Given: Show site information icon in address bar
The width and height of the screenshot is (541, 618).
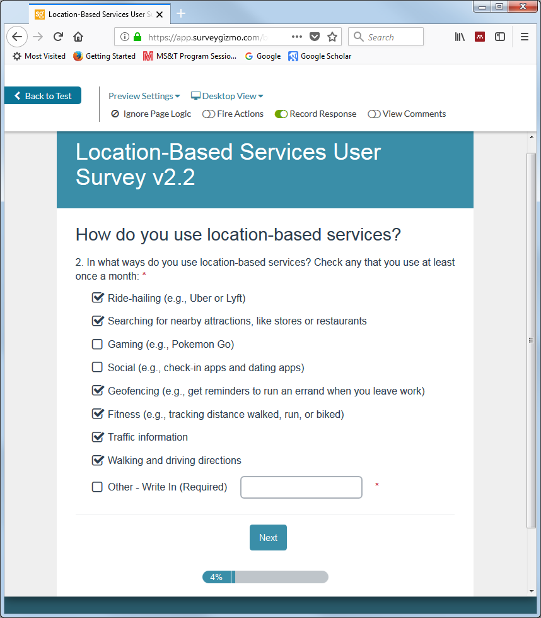Looking at the screenshot, I should point(124,37).
